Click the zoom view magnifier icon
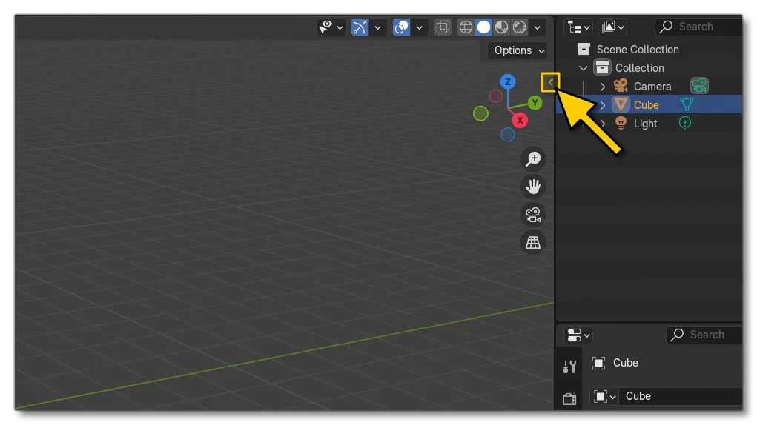The height and width of the screenshot is (425, 757). coord(533,159)
